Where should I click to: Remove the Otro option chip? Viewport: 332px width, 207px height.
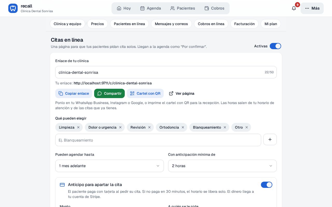coord(247,127)
